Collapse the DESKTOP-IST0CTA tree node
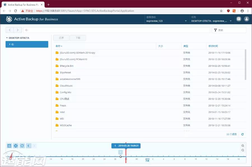 pos(7,38)
